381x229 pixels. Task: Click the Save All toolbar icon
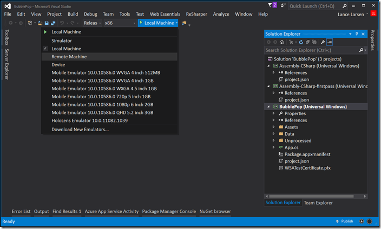(x=53, y=23)
